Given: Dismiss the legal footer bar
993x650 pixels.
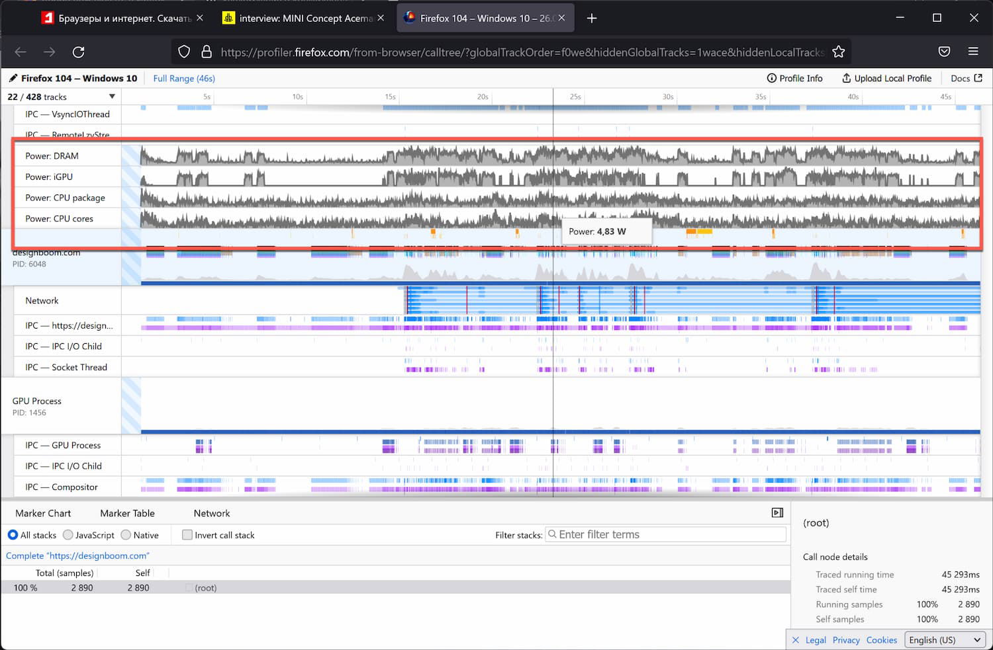Looking at the screenshot, I should click(x=796, y=640).
